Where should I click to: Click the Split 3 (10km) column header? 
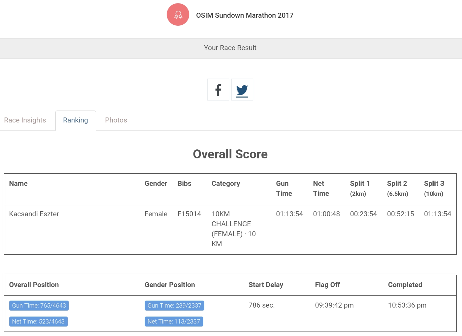[434, 189]
